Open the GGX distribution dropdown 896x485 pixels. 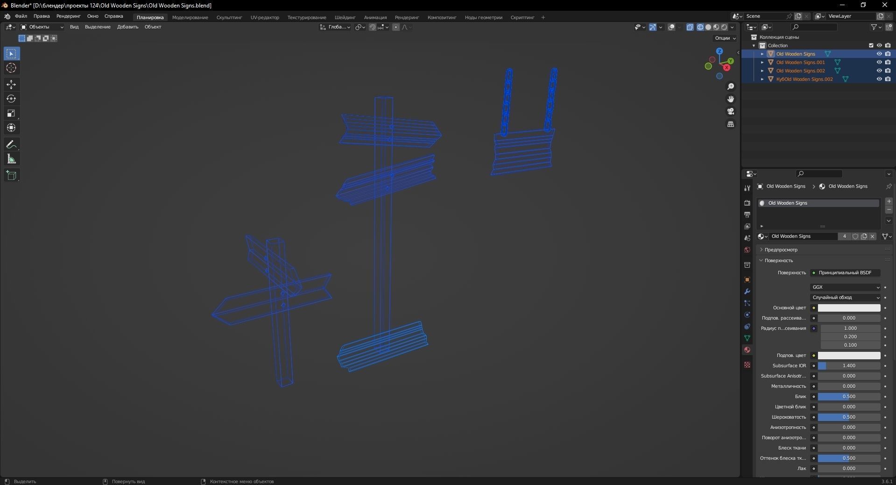point(846,287)
